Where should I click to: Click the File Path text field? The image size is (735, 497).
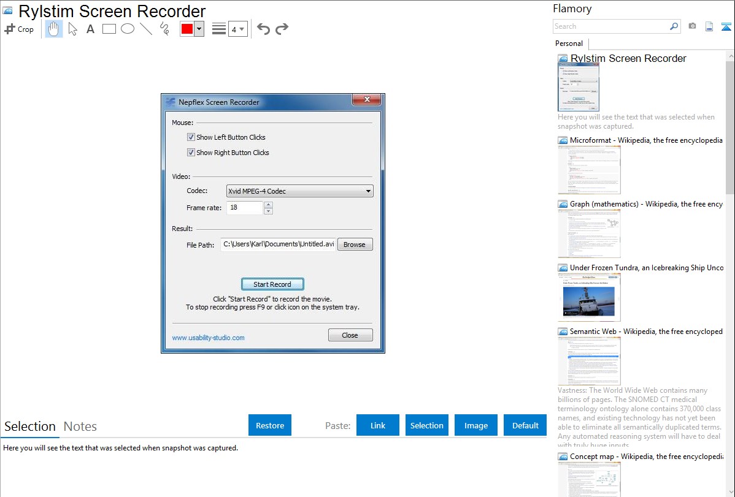point(279,245)
